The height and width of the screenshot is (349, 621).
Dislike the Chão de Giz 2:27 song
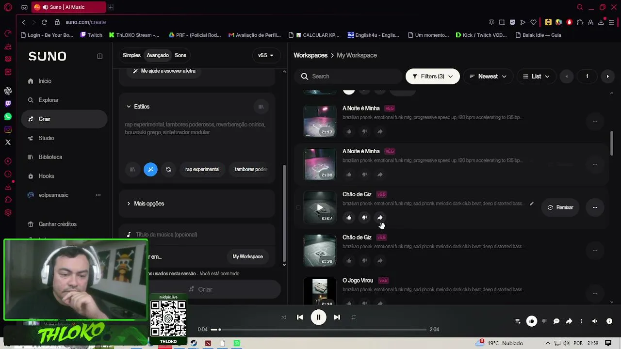point(364,218)
